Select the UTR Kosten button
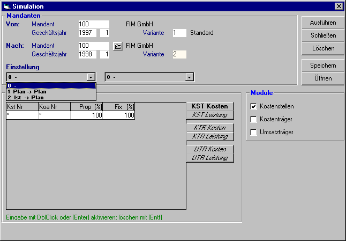 pyautogui.click(x=210, y=149)
